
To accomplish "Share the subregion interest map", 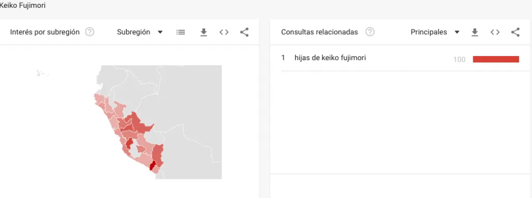I will (x=244, y=32).
